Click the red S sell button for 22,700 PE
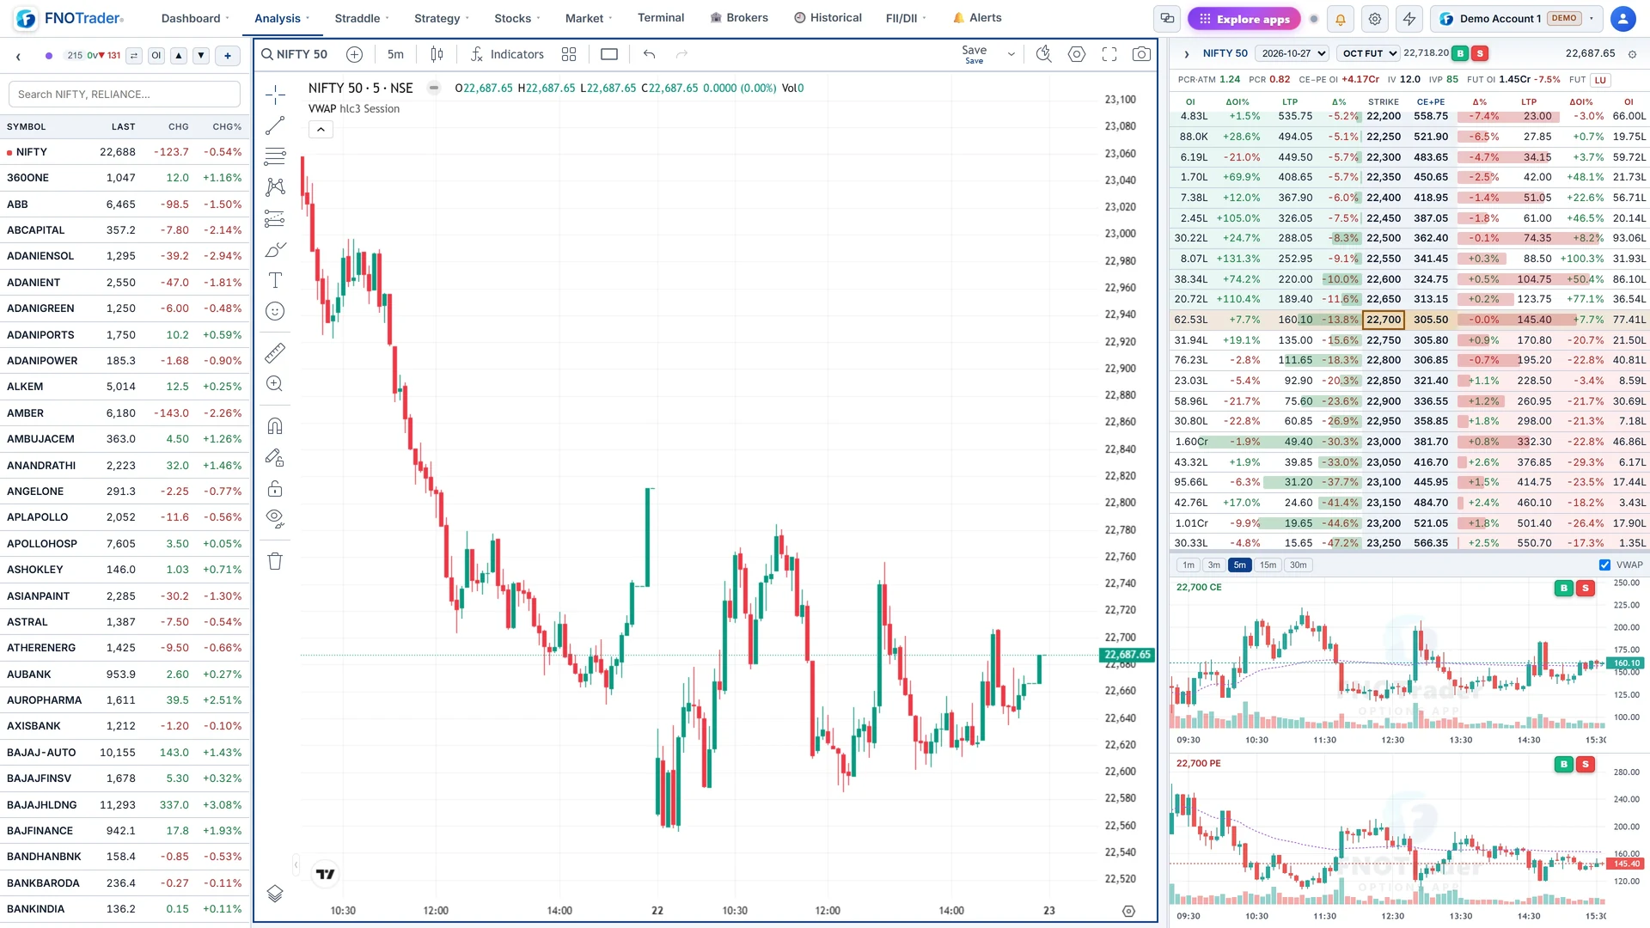Viewport: 1650px width, 928px height. [1586, 764]
